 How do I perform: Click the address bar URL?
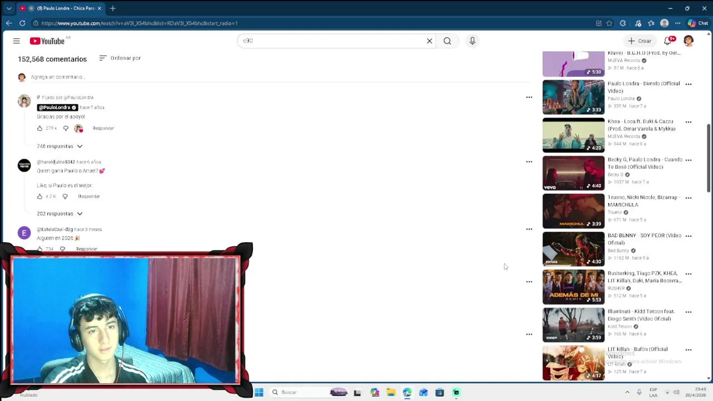[139, 23]
